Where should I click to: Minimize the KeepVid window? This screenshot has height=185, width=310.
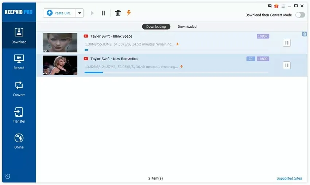coord(290,6)
